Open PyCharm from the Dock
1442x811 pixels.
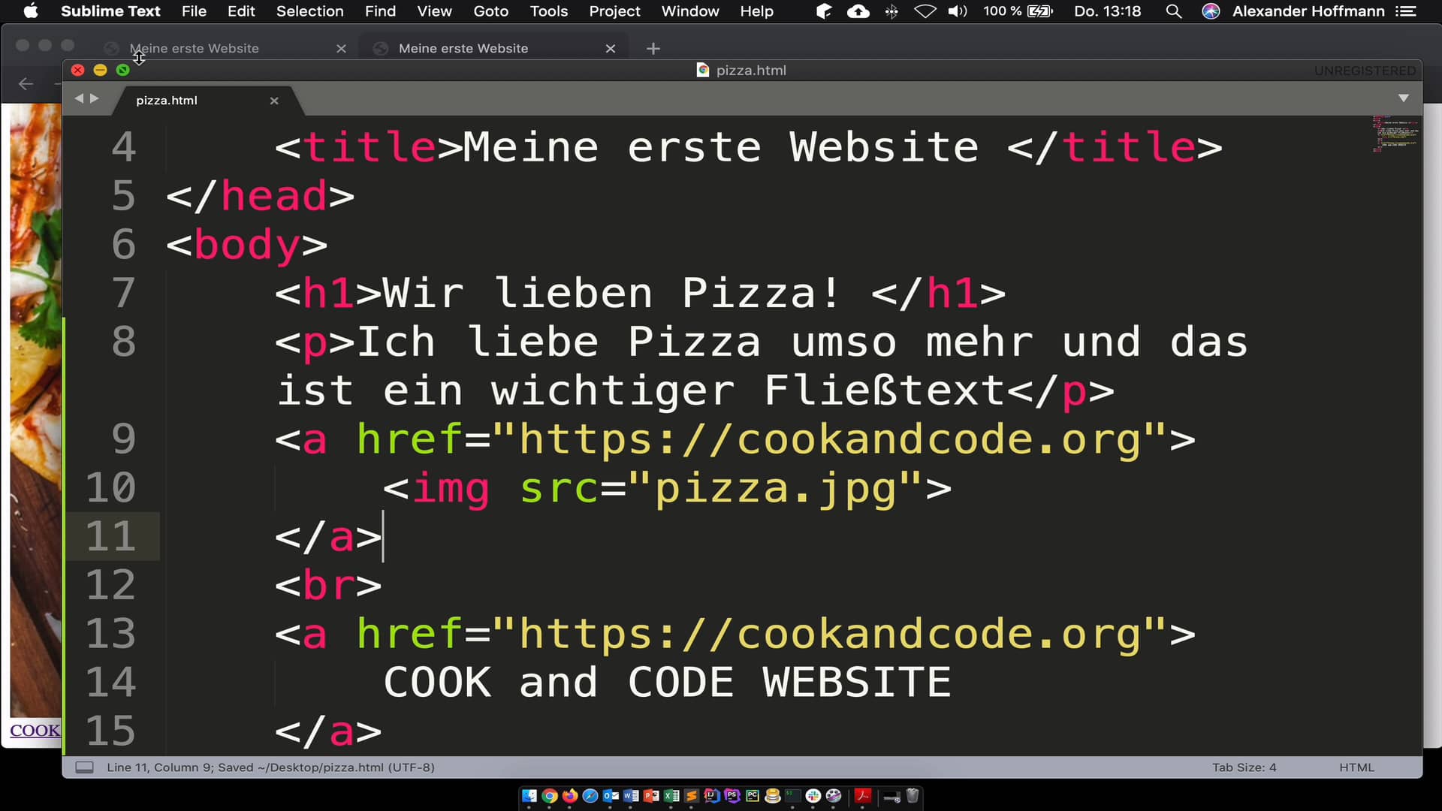pos(752,797)
